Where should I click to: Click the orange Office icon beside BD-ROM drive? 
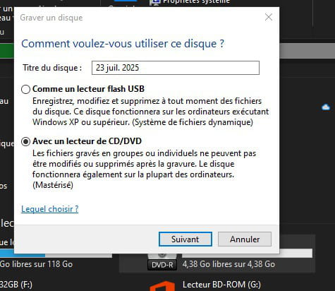click(x=162, y=286)
